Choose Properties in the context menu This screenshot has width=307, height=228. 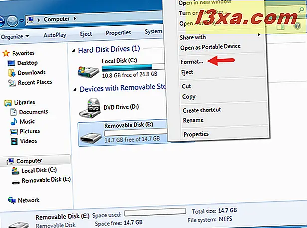click(196, 134)
